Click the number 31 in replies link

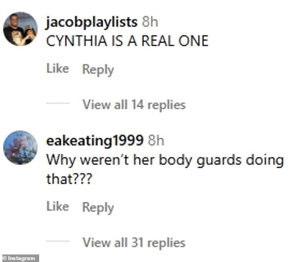coord(138,242)
